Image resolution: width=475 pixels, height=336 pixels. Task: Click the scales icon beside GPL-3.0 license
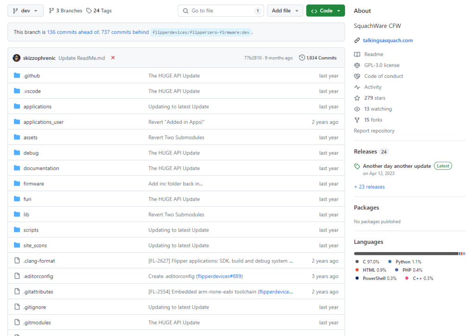click(x=357, y=65)
